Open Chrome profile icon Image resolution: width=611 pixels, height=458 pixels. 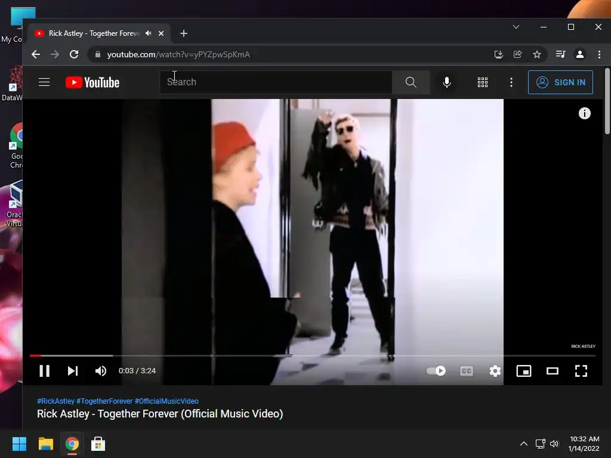click(x=580, y=54)
